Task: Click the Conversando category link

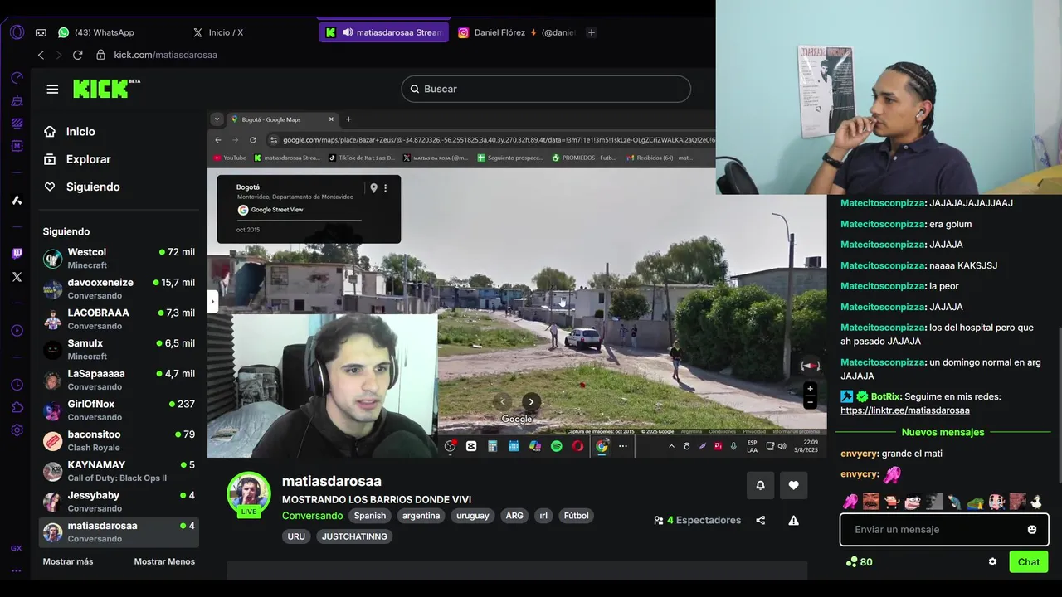Action: click(x=312, y=516)
